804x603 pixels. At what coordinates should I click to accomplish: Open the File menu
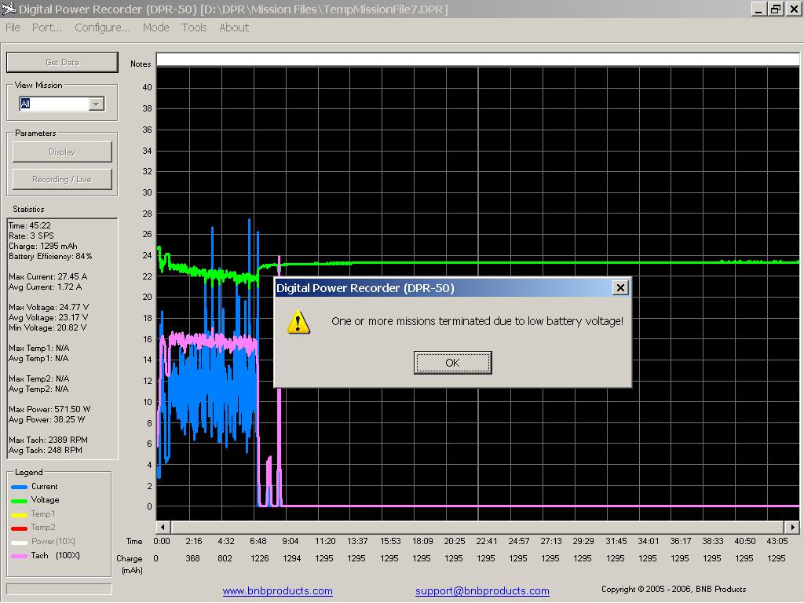13,27
